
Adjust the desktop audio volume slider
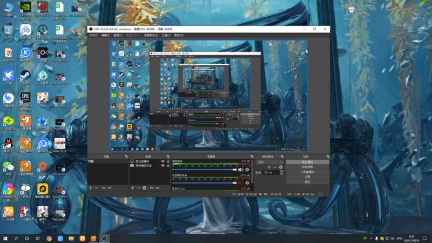coord(205,170)
